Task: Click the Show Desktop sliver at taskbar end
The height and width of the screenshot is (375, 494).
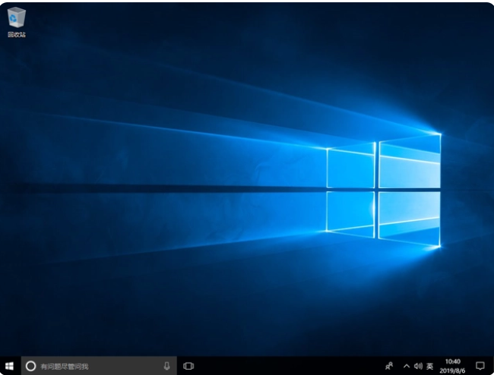Action: 492,366
